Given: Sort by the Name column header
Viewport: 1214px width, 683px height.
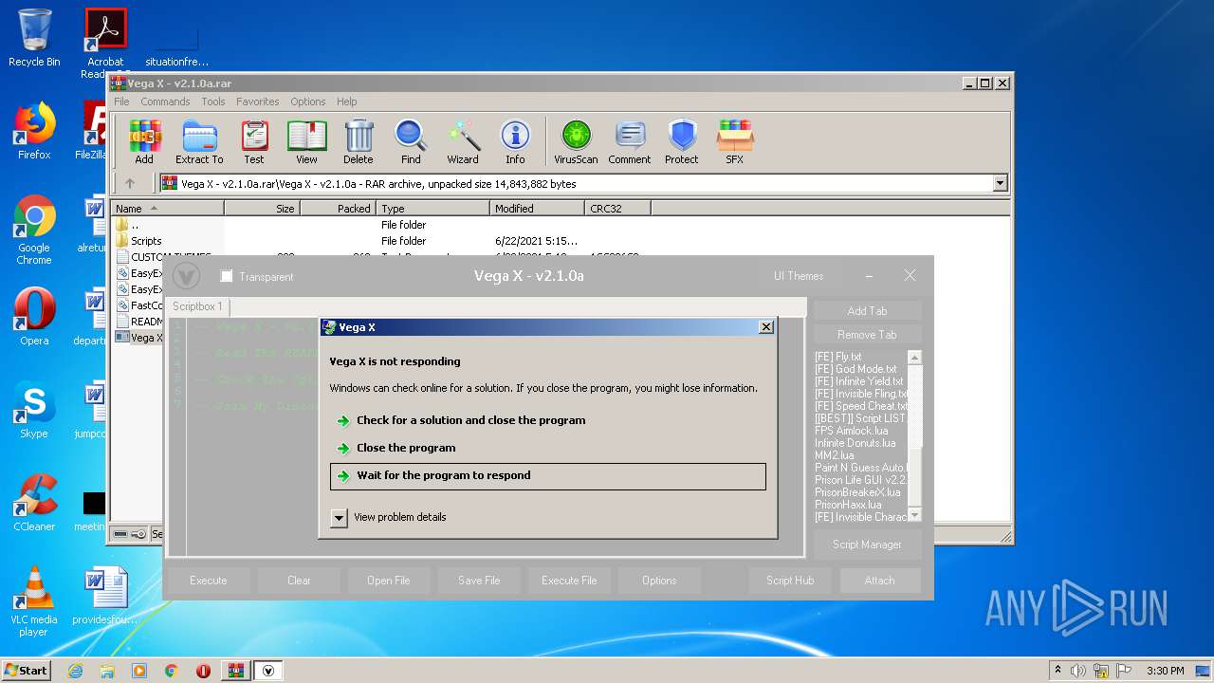Looking at the screenshot, I should (x=167, y=209).
